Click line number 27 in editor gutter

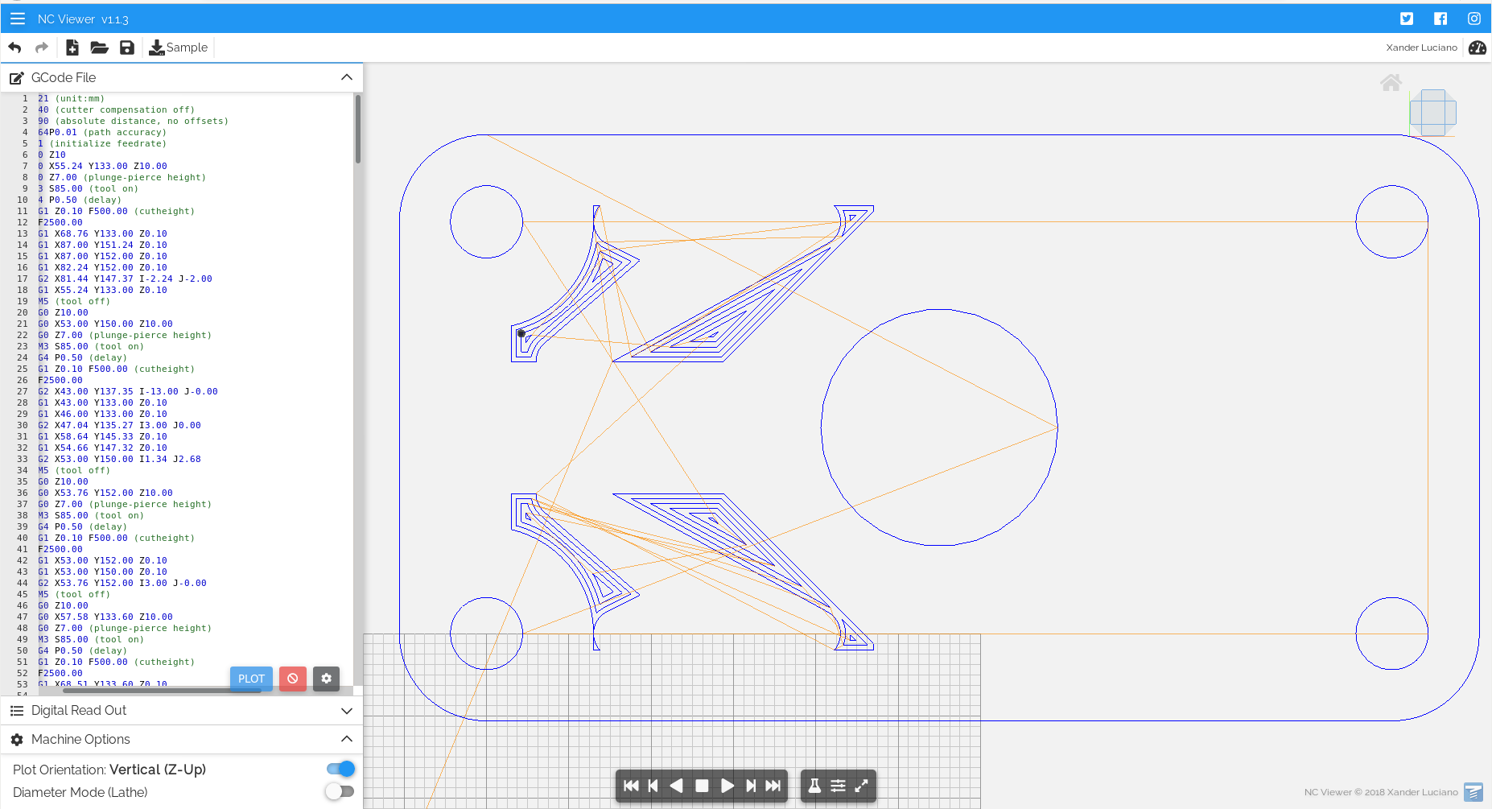[x=22, y=391]
